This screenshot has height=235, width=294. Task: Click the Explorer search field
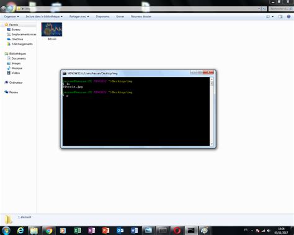click(x=281, y=9)
